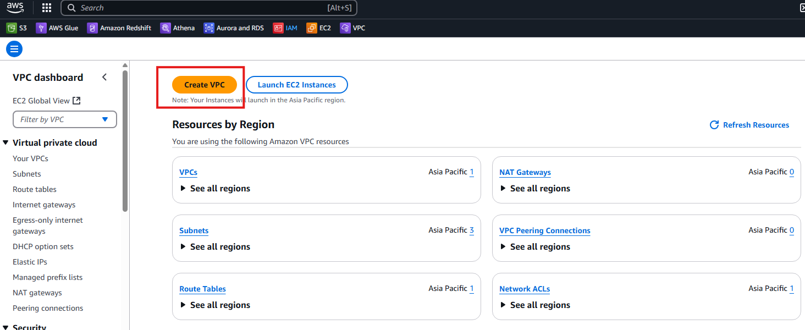Go to NAT gateways in sidebar

tap(37, 293)
